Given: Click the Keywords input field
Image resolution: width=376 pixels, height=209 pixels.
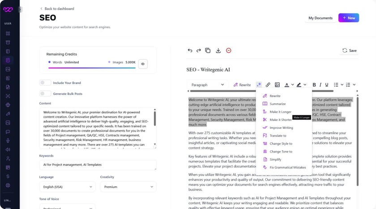Looking at the screenshot, I should coord(98,165).
